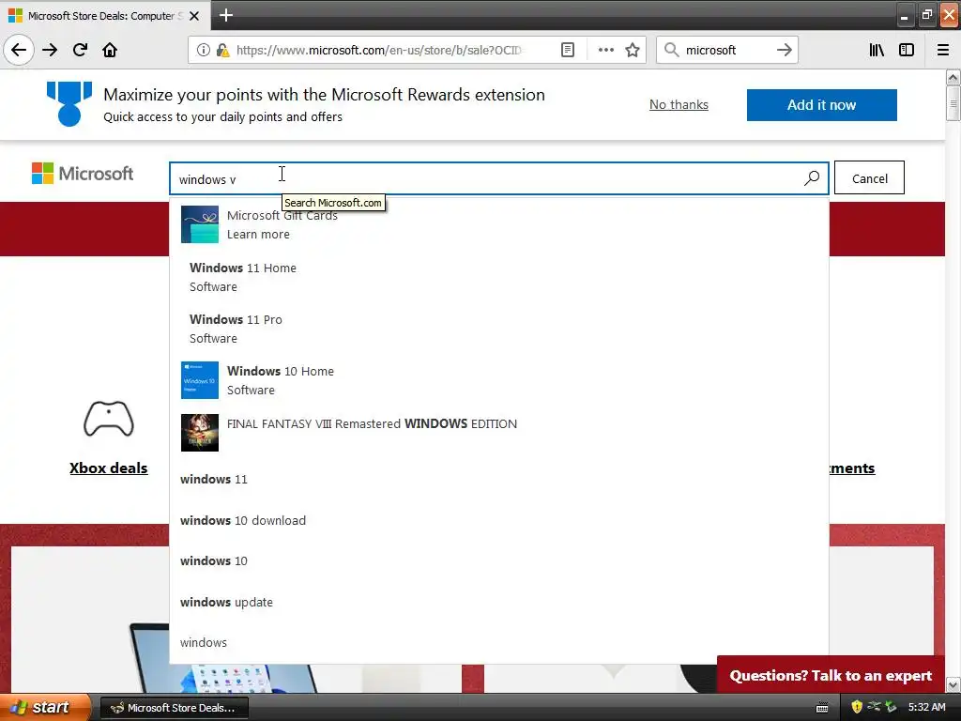Click the page scrollbar up arrow
The width and height of the screenshot is (961, 721).
(x=953, y=77)
